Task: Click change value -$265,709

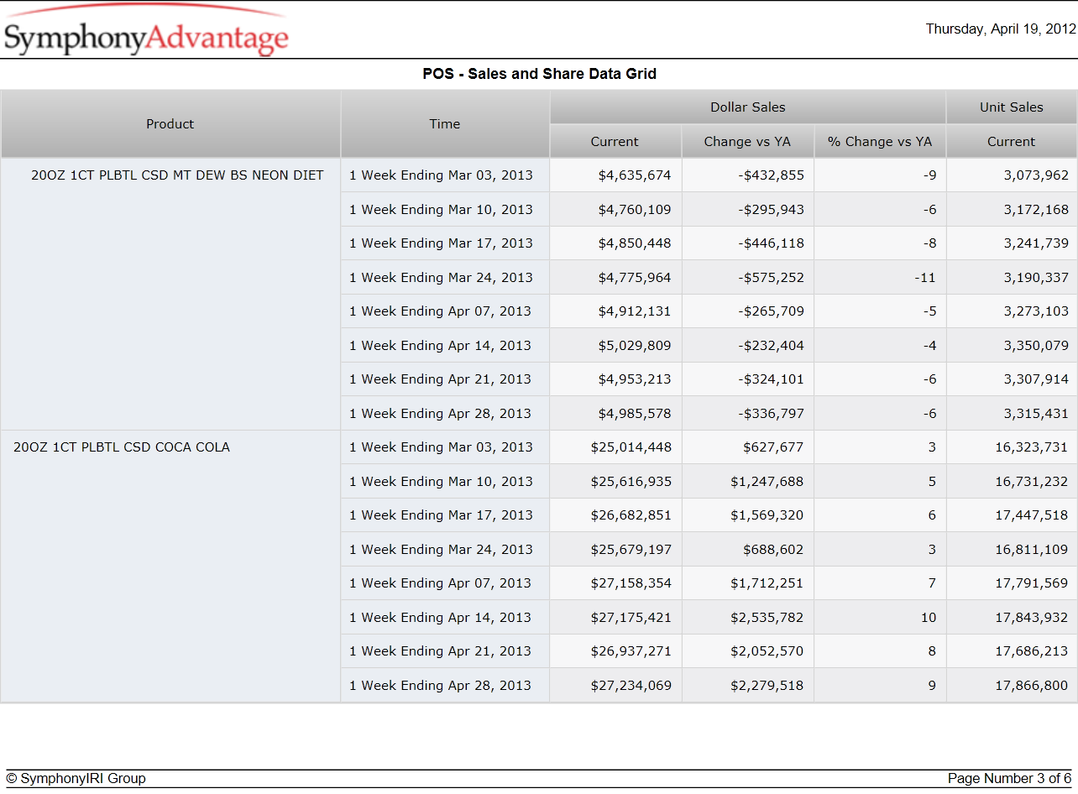Action: tap(772, 311)
